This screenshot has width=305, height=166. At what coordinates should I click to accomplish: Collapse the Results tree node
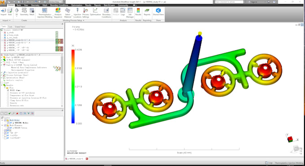[2, 85]
